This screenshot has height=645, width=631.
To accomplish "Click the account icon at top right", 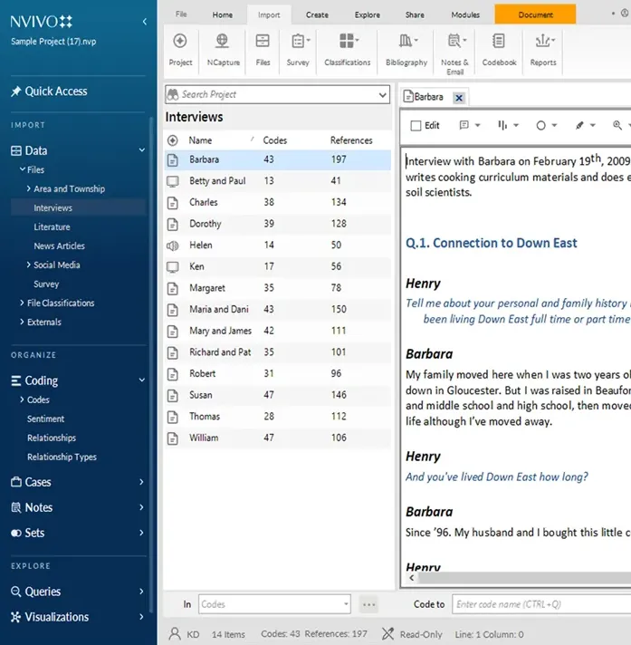I will coord(625,14).
